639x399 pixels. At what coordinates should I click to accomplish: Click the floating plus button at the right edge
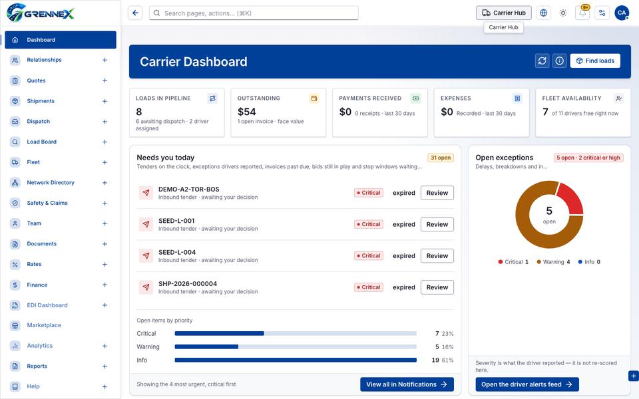tap(633, 376)
